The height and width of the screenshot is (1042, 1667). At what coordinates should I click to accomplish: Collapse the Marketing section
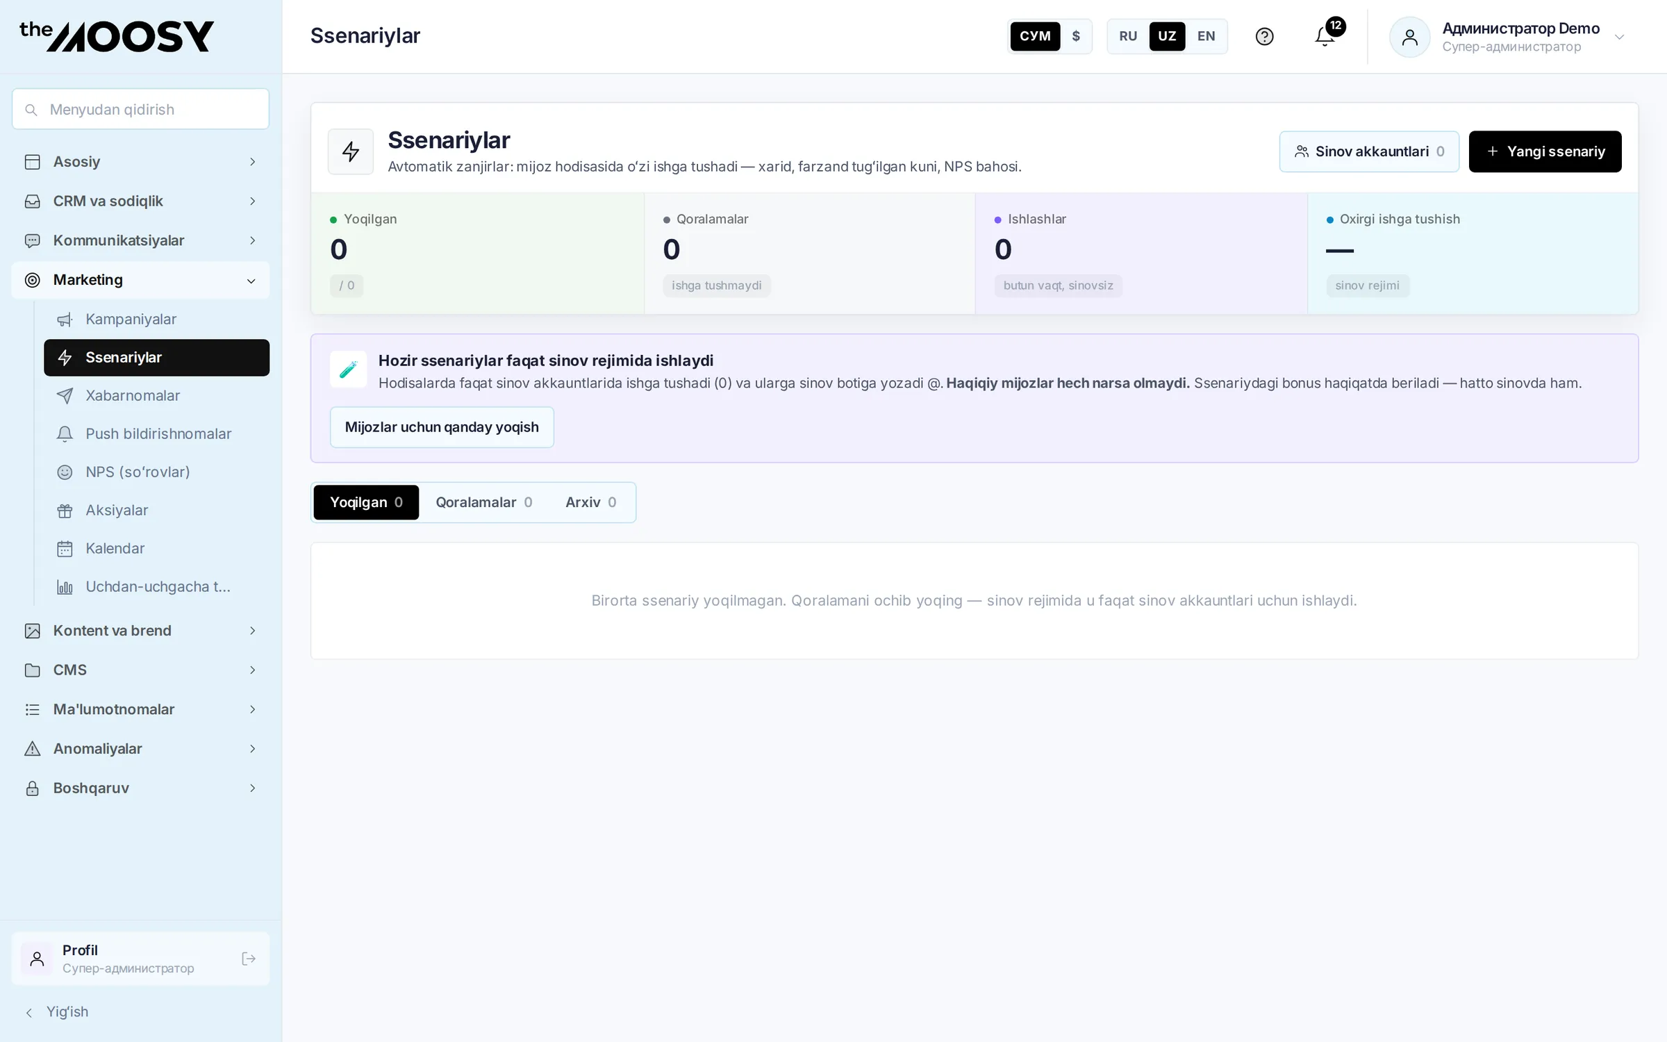click(x=140, y=280)
